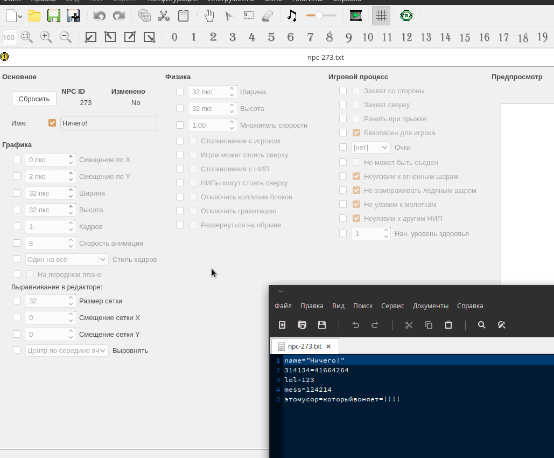Screen dimensions: 554x458
Task: Select the arrow selection tool
Action: click(x=229, y=16)
